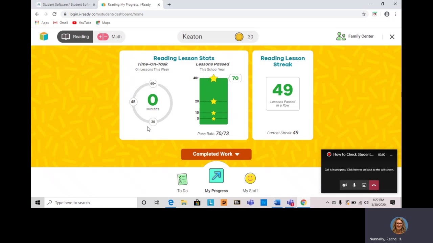The height and width of the screenshot is (243, 433).
Task: Stop screen sharing in Teams popup
Action: (x=364, y=185)
